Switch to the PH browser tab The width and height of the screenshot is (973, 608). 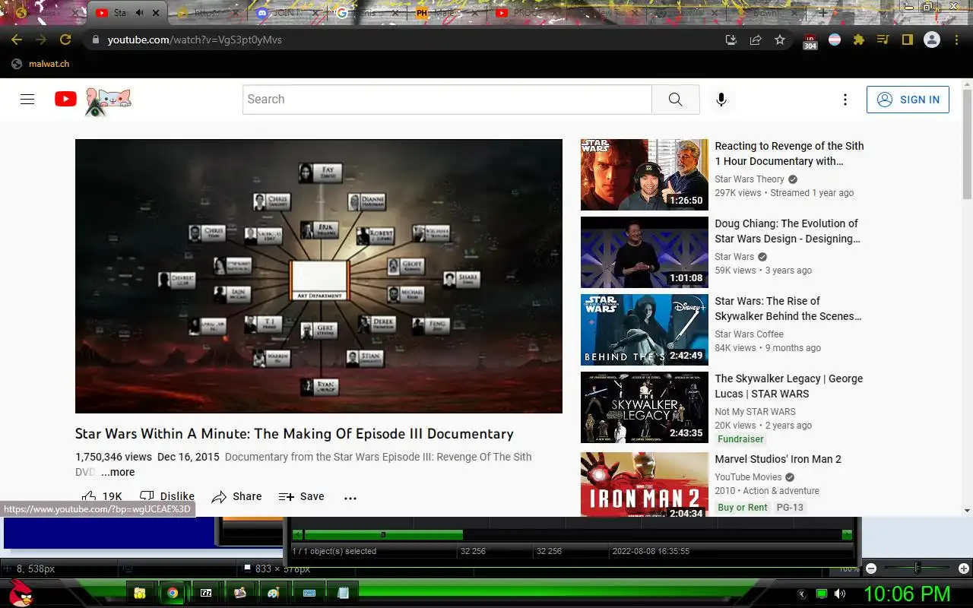pos(447,13)
